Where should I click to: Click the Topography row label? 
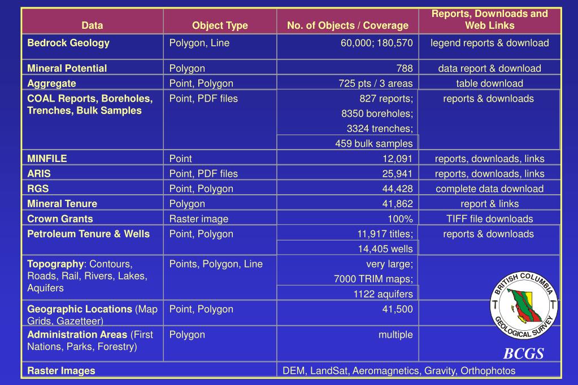[88, 276]
